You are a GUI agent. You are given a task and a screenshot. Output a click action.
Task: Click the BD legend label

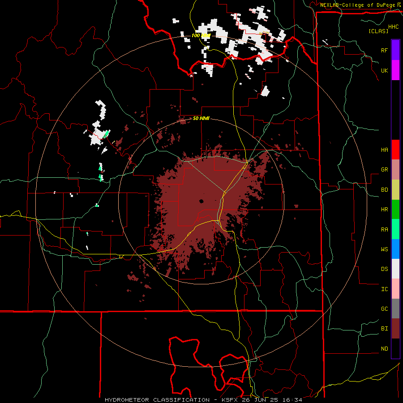tap(384, 190)
